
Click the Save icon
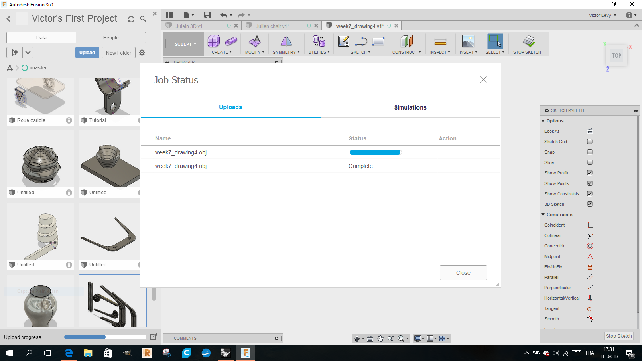click(x=207, y=15)
